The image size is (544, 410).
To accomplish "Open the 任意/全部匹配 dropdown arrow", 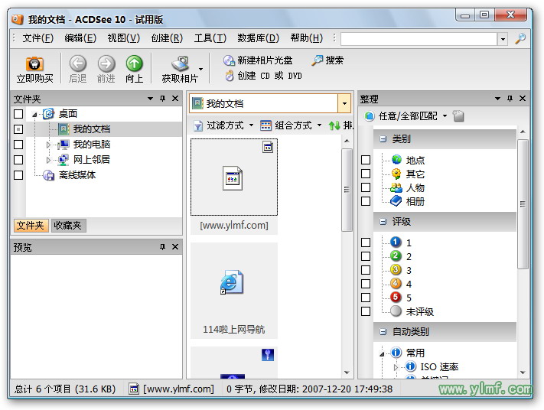I will pos(445,116).
